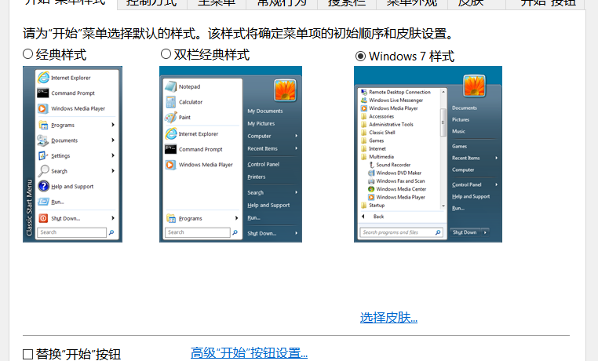Click Documents icon in classic style preview
The image size is (598, 361).
42,140
